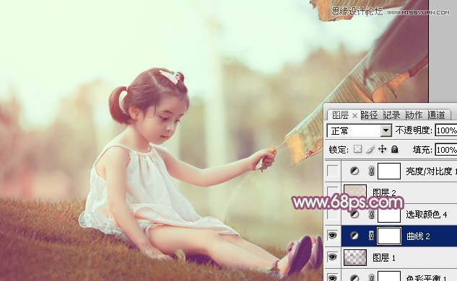This screenshot has height=281, width=457.
Task: Select the 亮度/对比度 layer name
Action: point(431,171)
